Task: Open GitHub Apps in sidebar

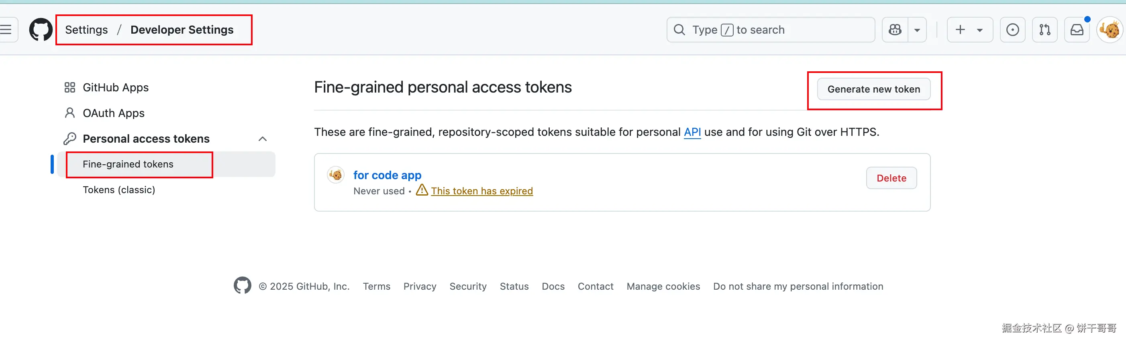Action: point(115,88)
